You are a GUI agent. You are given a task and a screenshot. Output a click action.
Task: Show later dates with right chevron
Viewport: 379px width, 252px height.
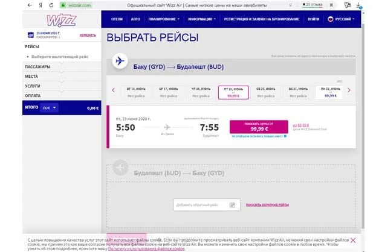pos(349,90)
